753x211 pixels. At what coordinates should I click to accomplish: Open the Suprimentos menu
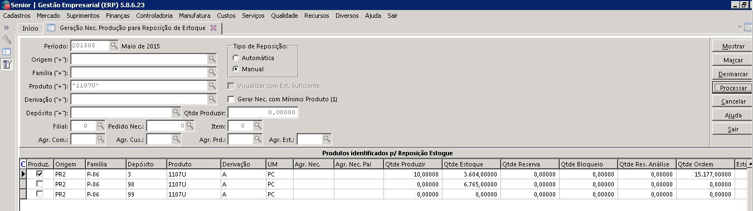tap(82, 16)
